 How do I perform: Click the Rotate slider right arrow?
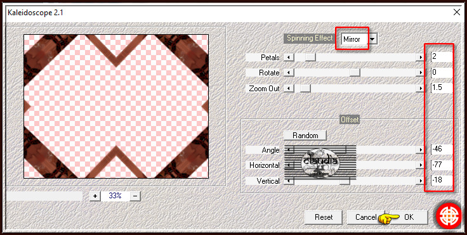point(421,73)
